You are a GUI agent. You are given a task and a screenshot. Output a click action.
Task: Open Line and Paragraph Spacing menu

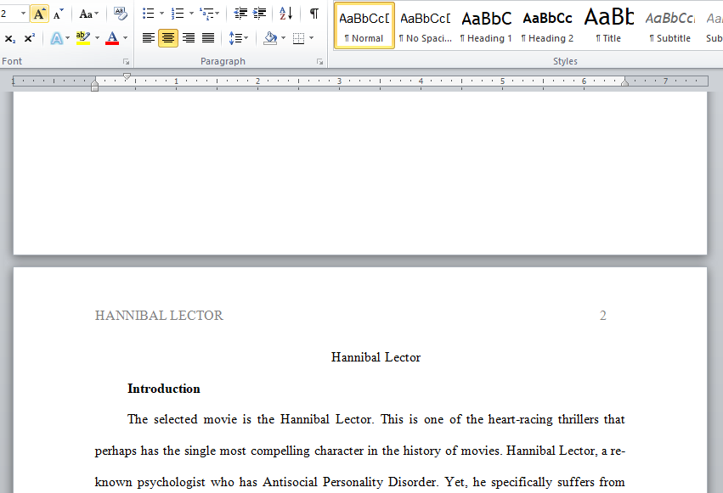pyautogui.click(x=238, y=38)
